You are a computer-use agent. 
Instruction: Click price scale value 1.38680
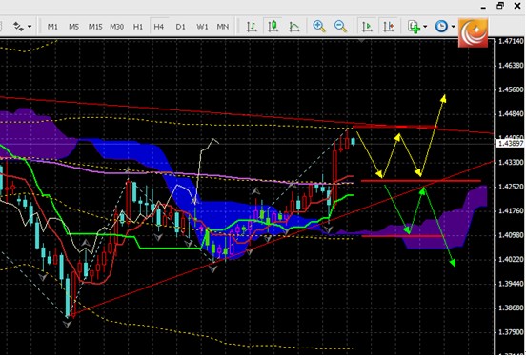pyautogui.click(x=511, y=308)
